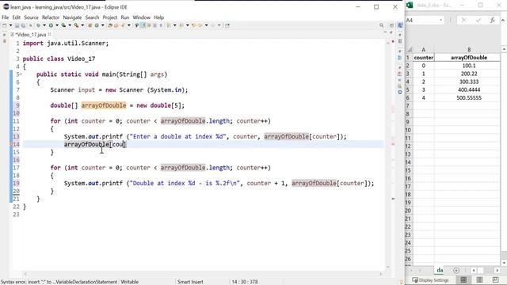
Task: Open the External Tools dropdown arrow
Action: (82, 25)
